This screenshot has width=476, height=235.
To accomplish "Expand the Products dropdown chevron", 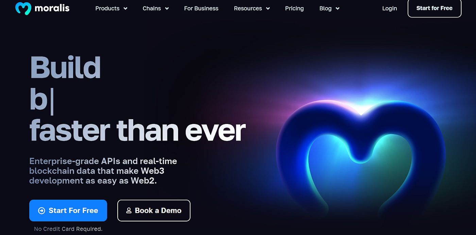I will coord(125,8).
